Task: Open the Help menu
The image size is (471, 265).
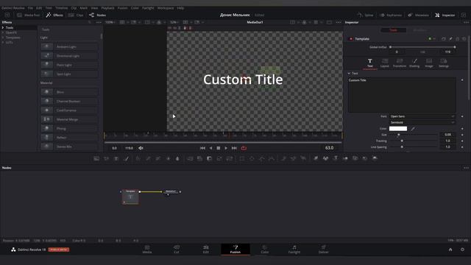Action: tap(180, 8)
